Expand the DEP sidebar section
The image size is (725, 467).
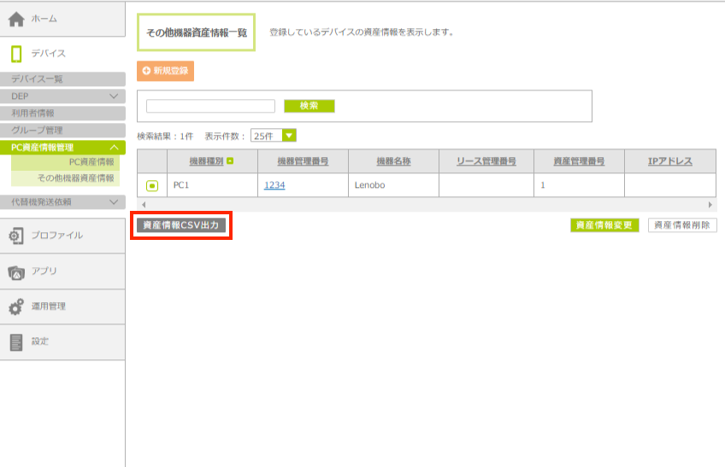pos(114,96)
